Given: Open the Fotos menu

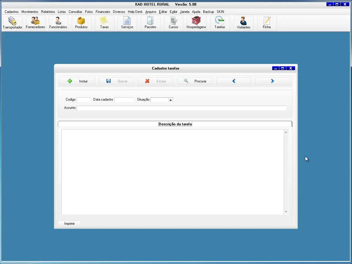Looking at the screenshot, I should tap(89, 12).
